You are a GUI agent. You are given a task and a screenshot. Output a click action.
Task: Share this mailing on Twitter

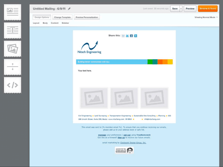pyautogui.click(x=127, y=36)
